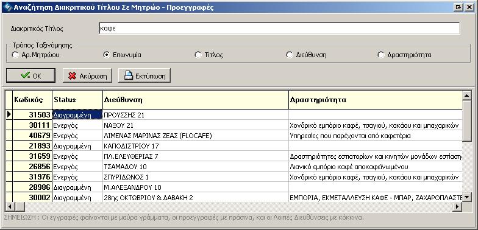Select code cell 26856

32,167
